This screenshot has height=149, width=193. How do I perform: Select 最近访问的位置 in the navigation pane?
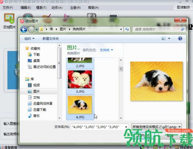(42, 67)
